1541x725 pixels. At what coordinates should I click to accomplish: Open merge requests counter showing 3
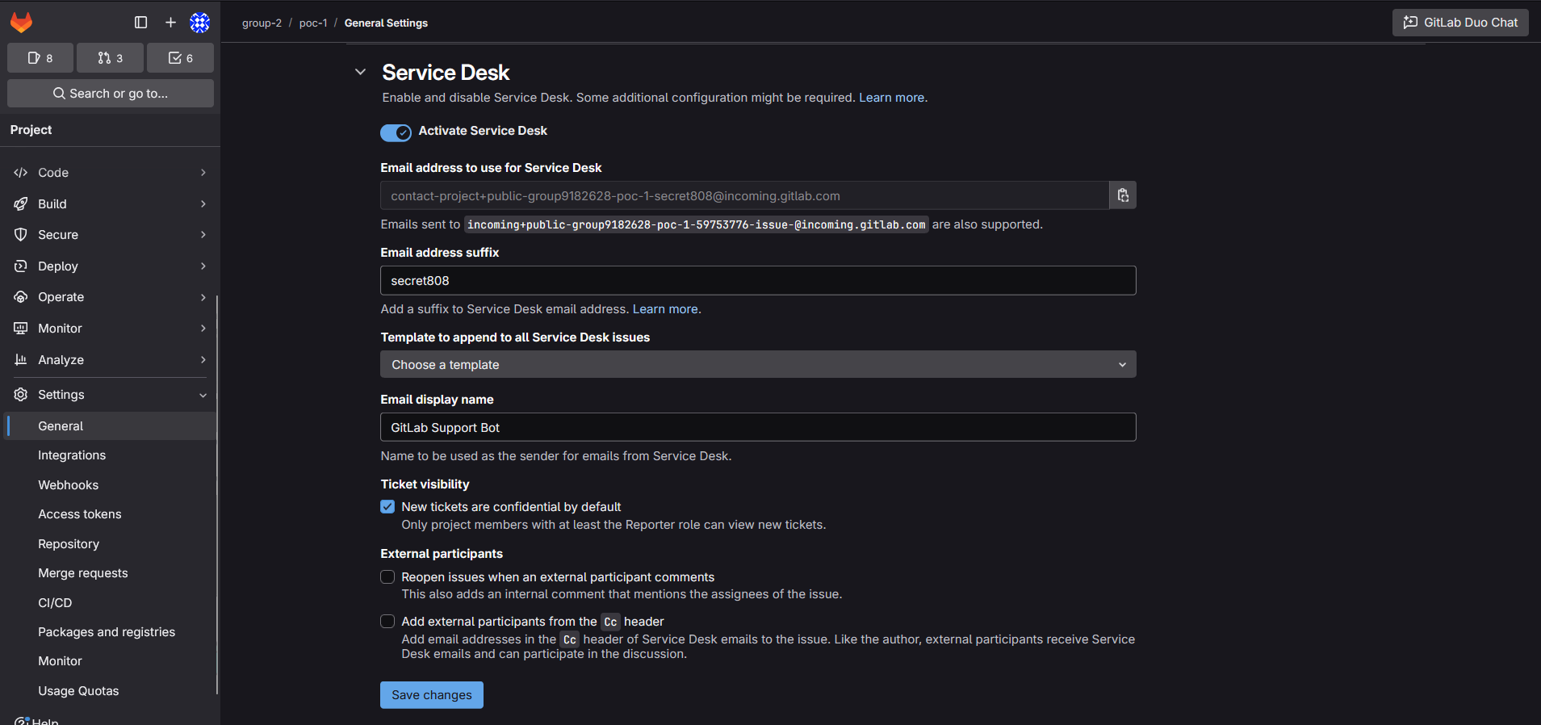(x=110, y=58)
